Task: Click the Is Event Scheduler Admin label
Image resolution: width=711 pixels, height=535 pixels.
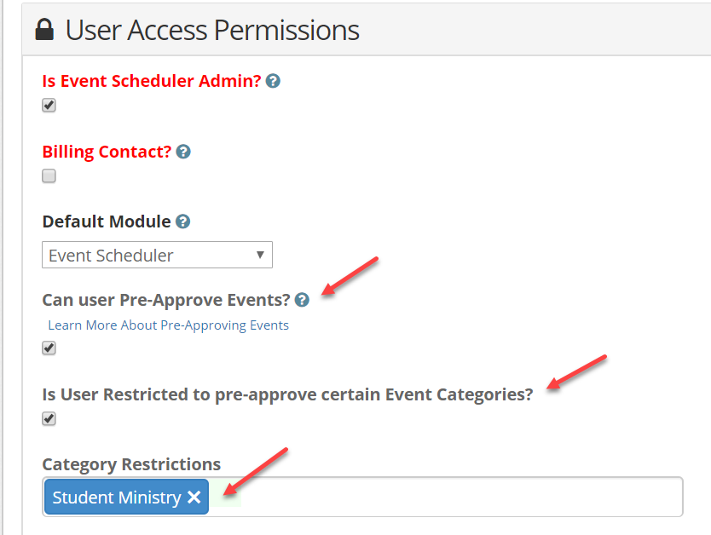Action: tap(152, 81)
